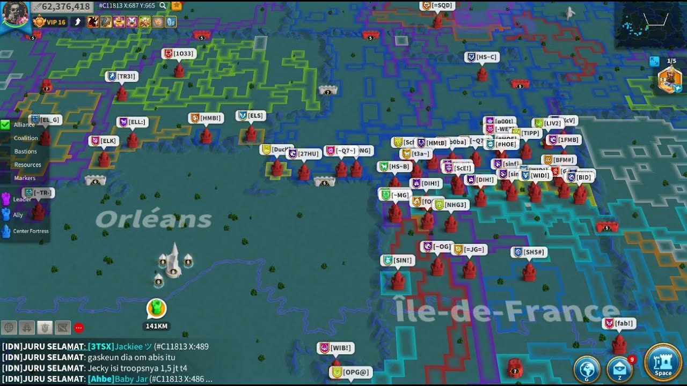The image size is (687, 386).
Task: Toggle the Resources map filter
Action: click(27, 165)
